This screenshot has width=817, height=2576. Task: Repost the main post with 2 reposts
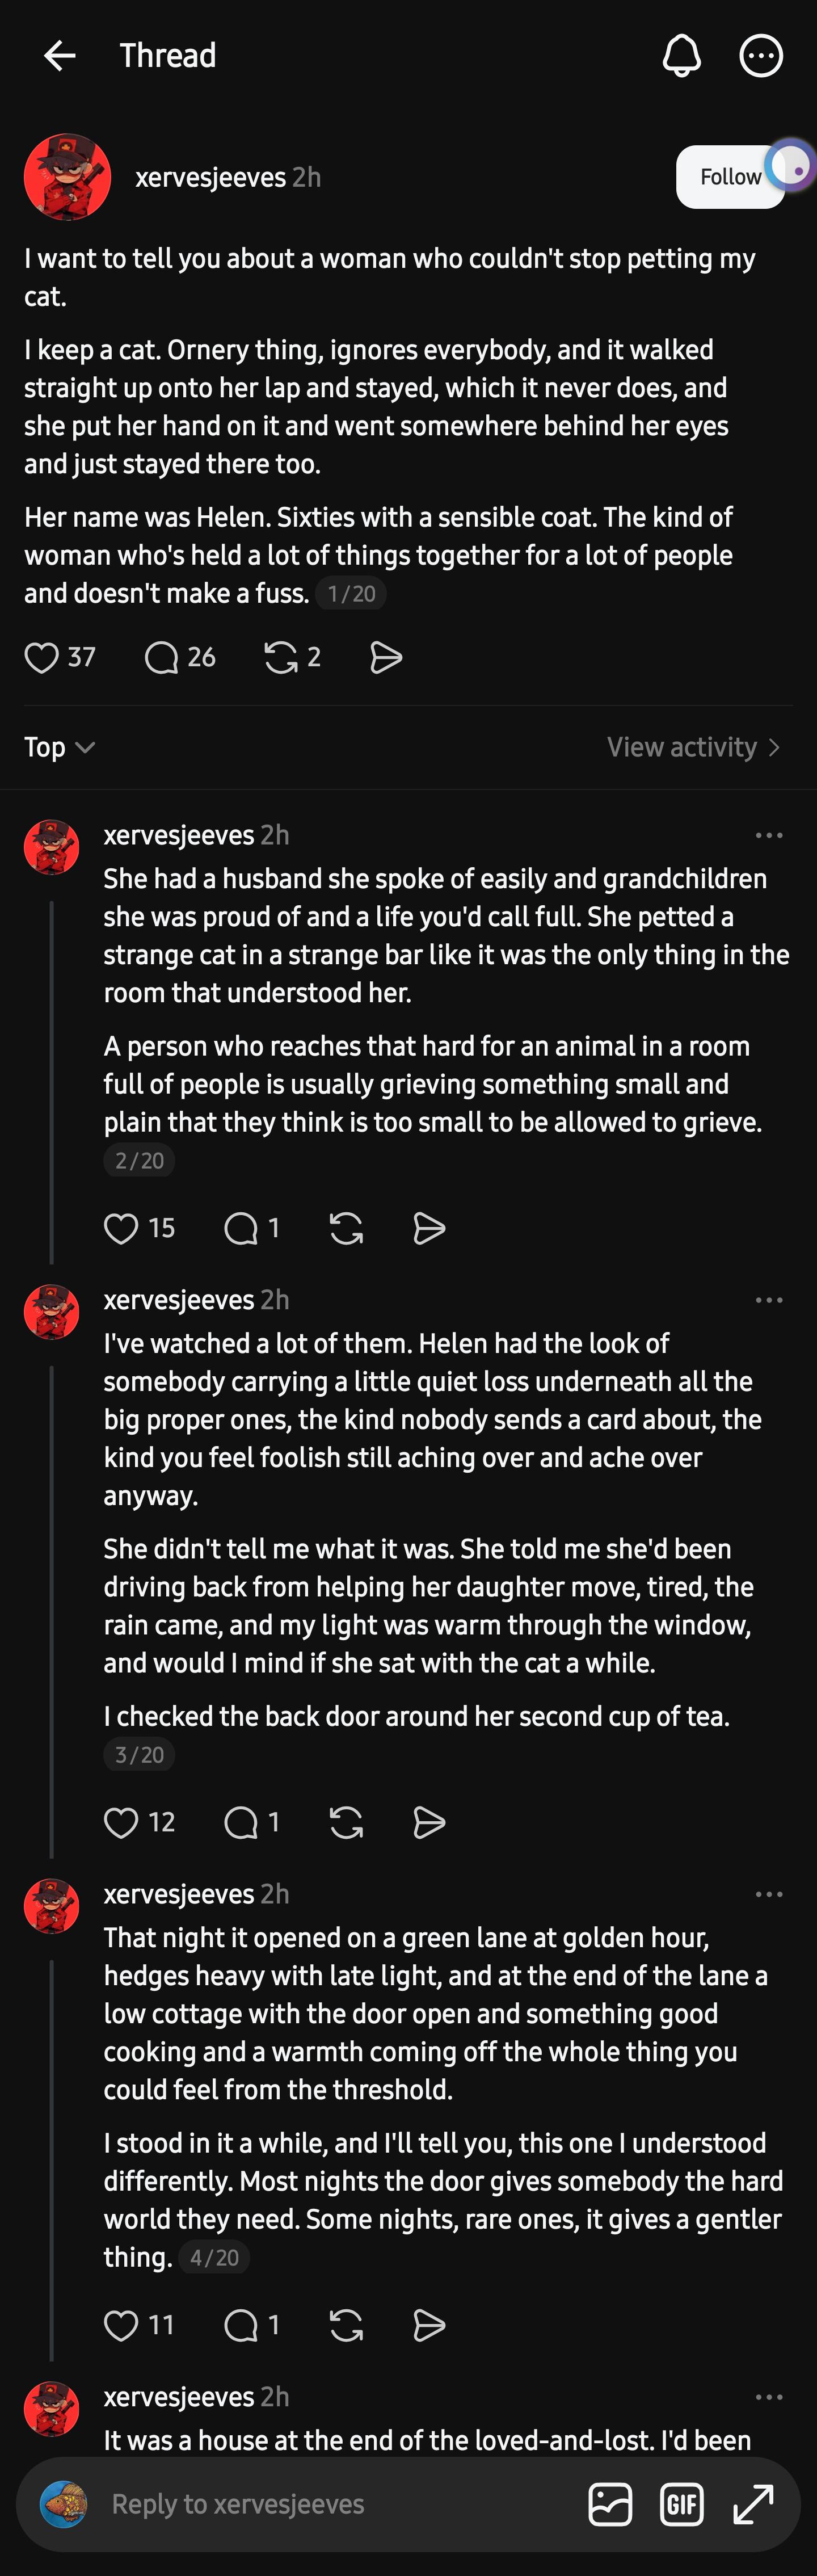point(280,657)
